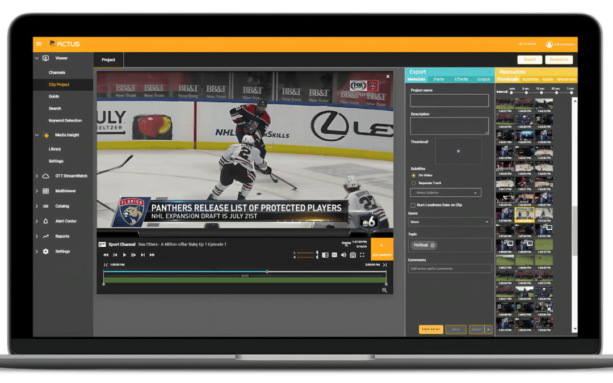Open the Export split-button dropdown arrow
Viewport: 613px width, 383px height.
488,330
